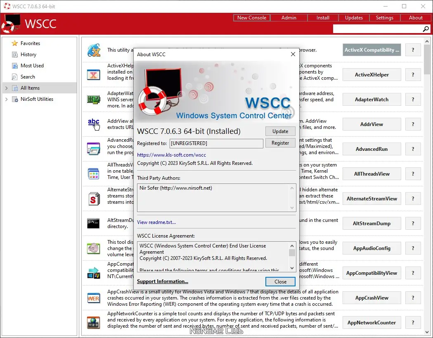Close the About WSCC dialog with X
433x338 pixels.
pos(293,54)
